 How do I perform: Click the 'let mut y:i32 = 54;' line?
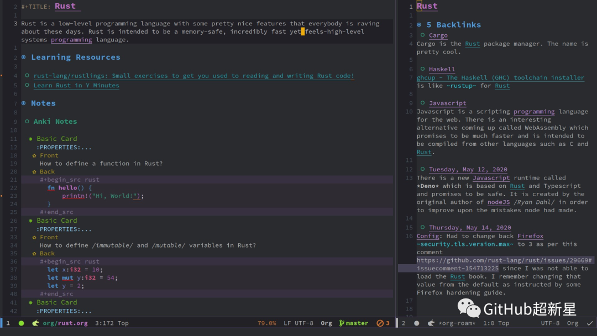[82, 278]
